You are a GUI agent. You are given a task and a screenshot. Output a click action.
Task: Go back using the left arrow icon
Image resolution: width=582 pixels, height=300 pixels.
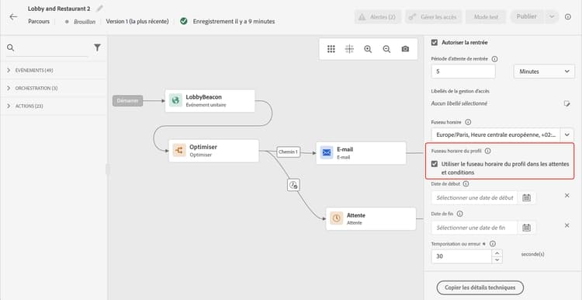[x=13, y=17]
